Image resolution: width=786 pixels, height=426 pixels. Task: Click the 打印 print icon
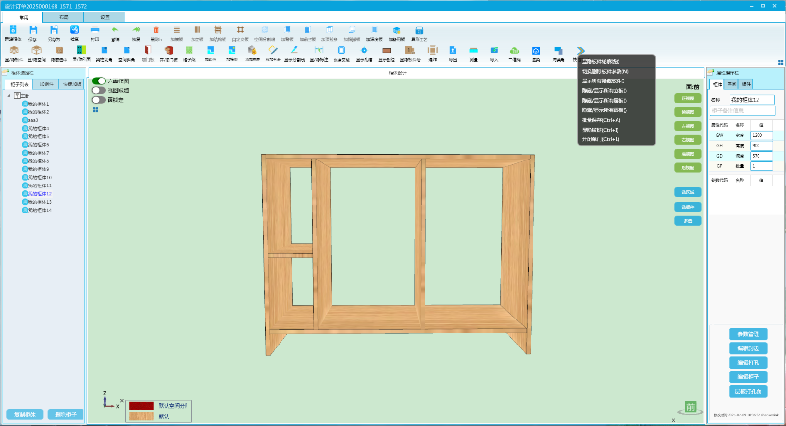point(95,30)
